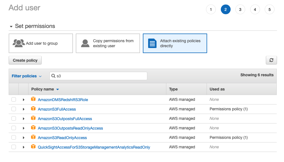Collapse the Set permissions section

[11, 26]
